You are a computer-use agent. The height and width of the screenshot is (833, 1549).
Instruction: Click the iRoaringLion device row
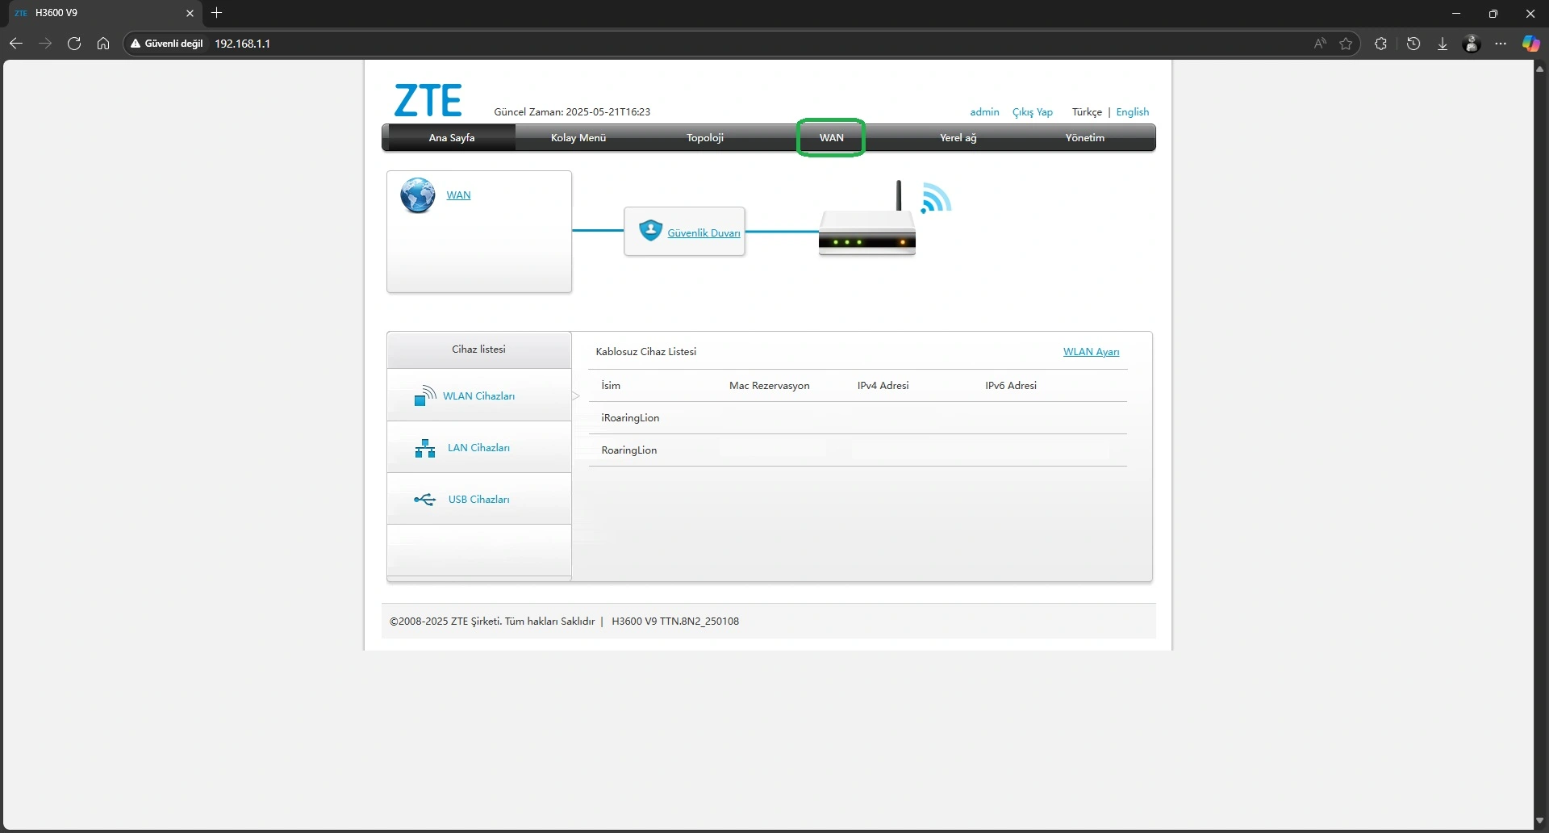coord(858,418)
